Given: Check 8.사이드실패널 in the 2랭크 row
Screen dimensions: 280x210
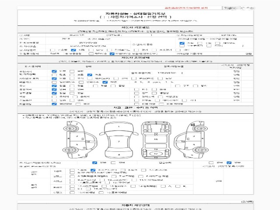Looking at the screenshot, I should [141, 176].
